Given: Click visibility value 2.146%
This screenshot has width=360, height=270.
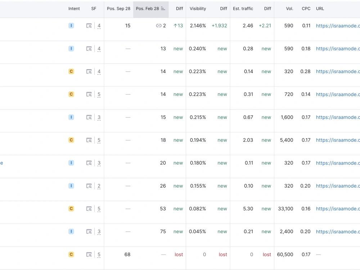Looking at the screenshot, I should click(198, 26).
